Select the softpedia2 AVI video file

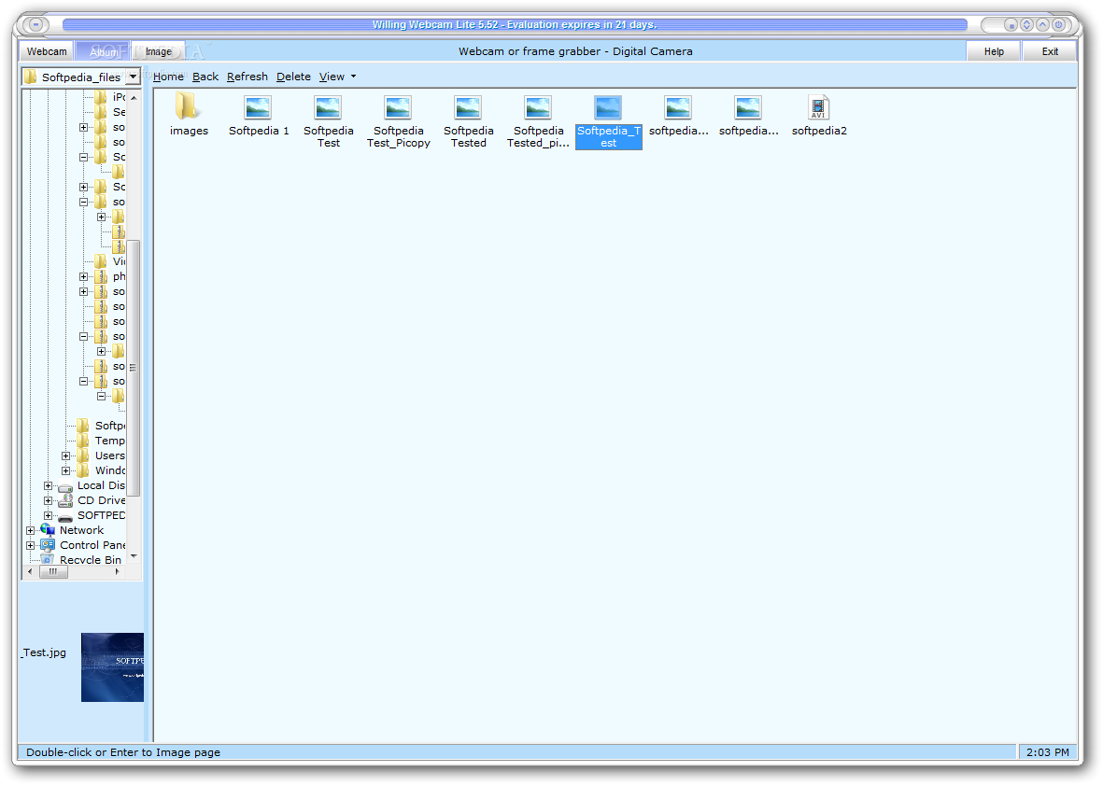pos(818,107)
